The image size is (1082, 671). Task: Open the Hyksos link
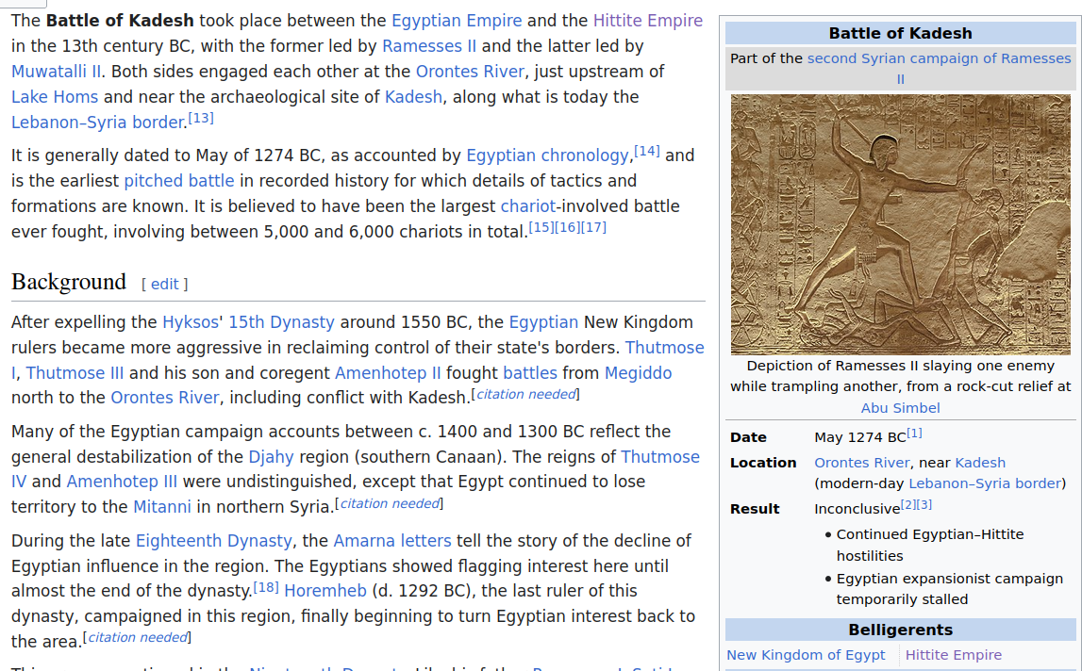click(192, 322)
